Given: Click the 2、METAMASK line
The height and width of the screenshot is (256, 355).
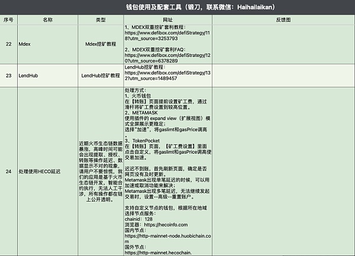Looking at the screenshot, I should (x=141, y=112).
